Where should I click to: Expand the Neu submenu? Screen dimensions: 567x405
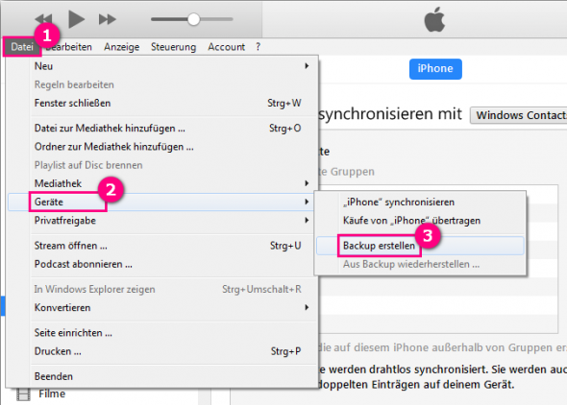point(162,66)
